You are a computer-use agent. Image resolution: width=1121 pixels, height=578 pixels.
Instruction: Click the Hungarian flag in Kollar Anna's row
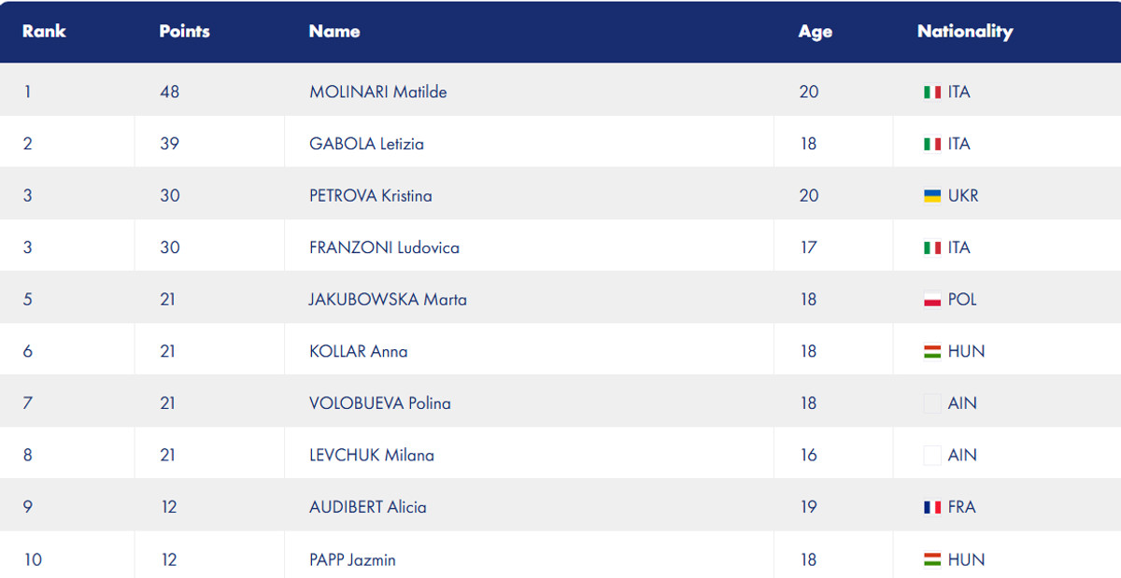point(931,352)
